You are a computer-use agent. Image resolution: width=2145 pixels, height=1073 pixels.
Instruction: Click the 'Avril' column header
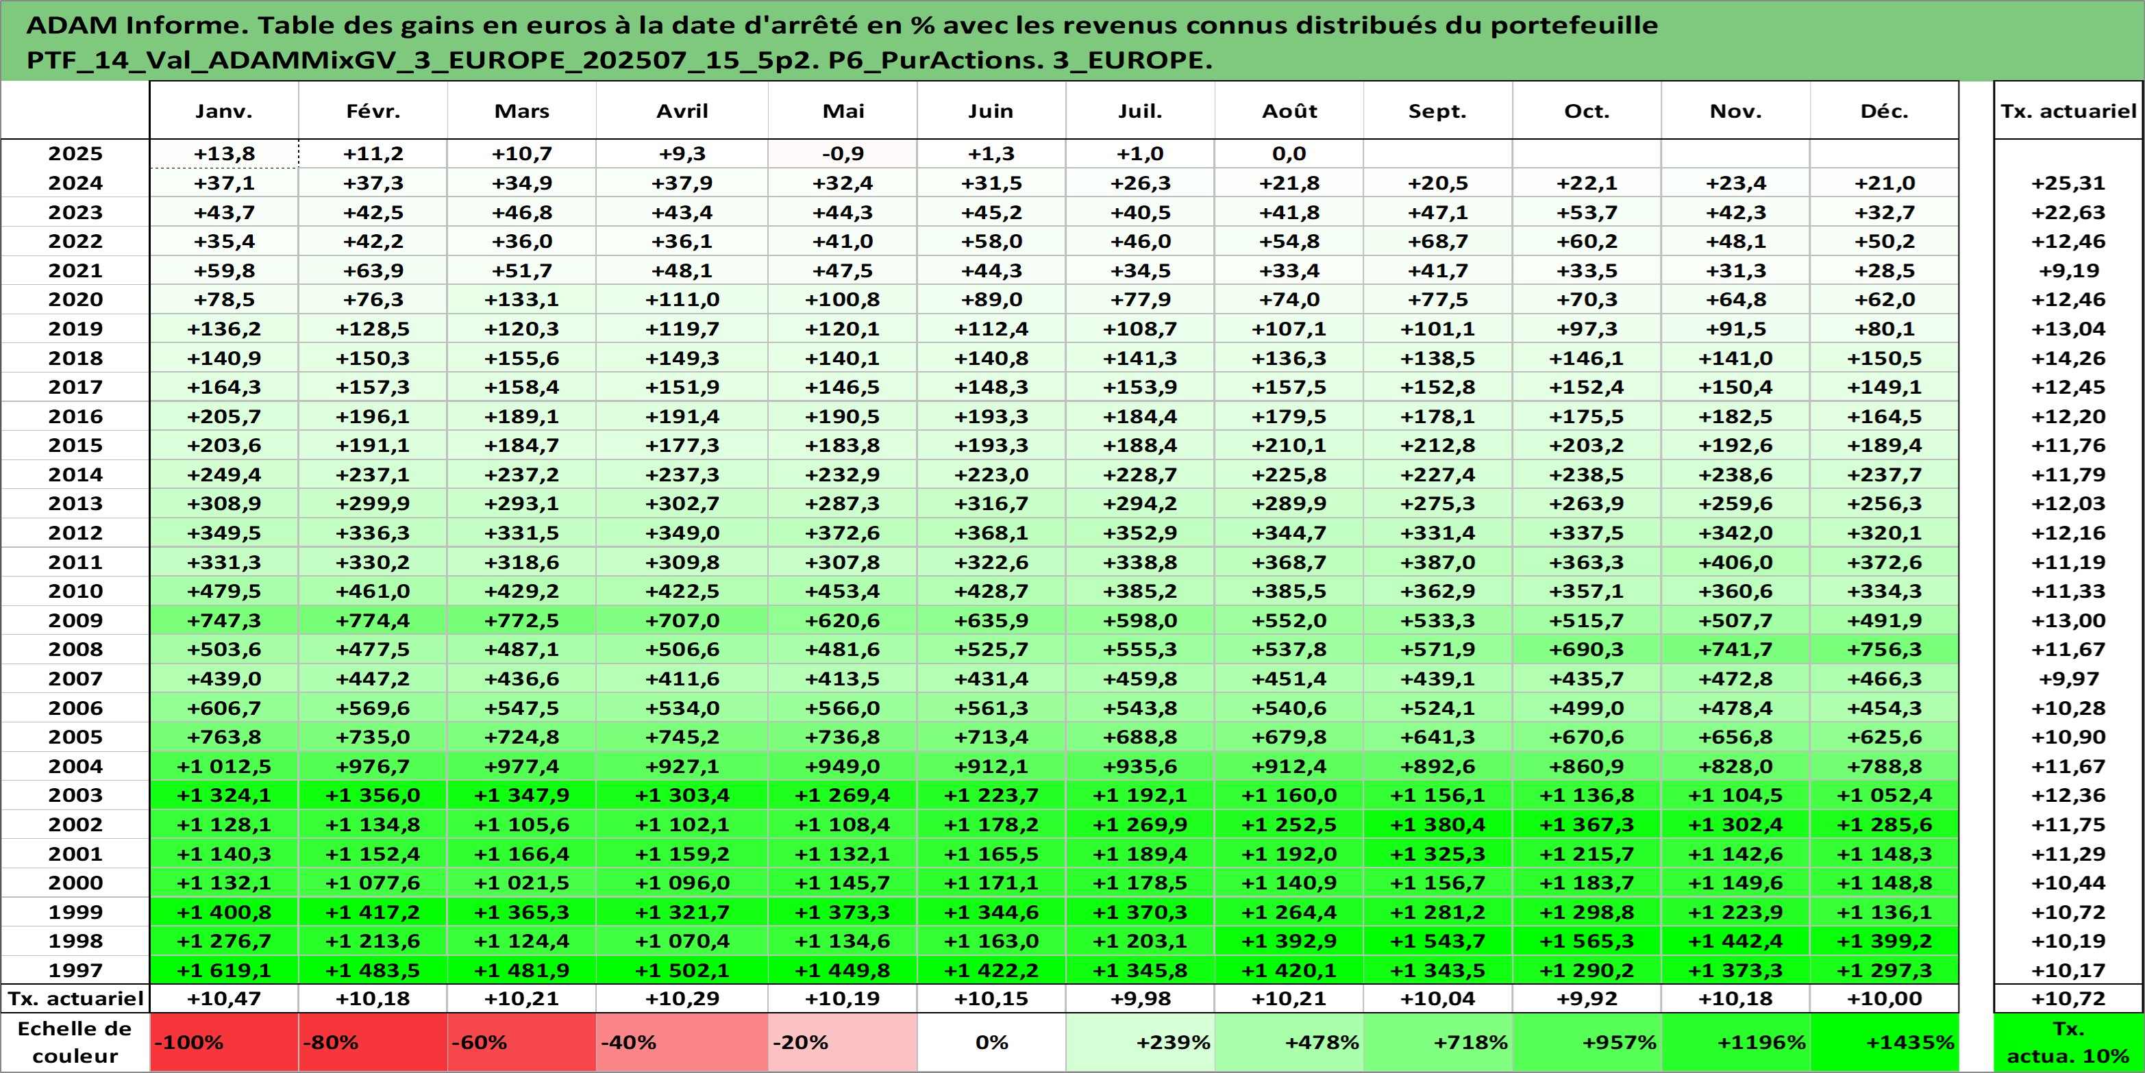(682, 111)
